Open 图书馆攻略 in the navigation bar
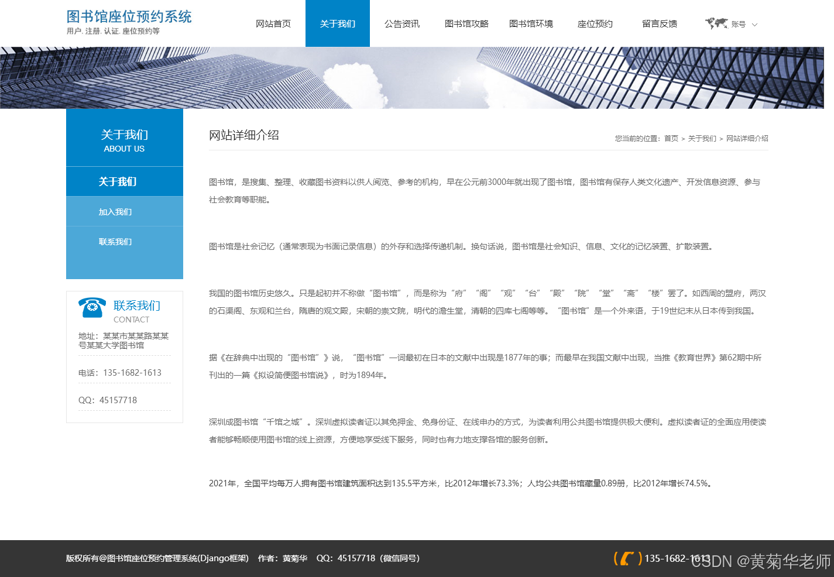 coord(466,24)
